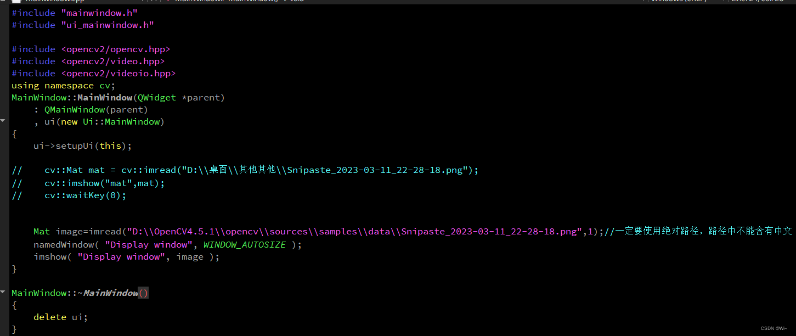Viewport: 796px width, 336px height.
Task: Place cursor on ui->setupUi(this) call
Action: tap(82, 146)
